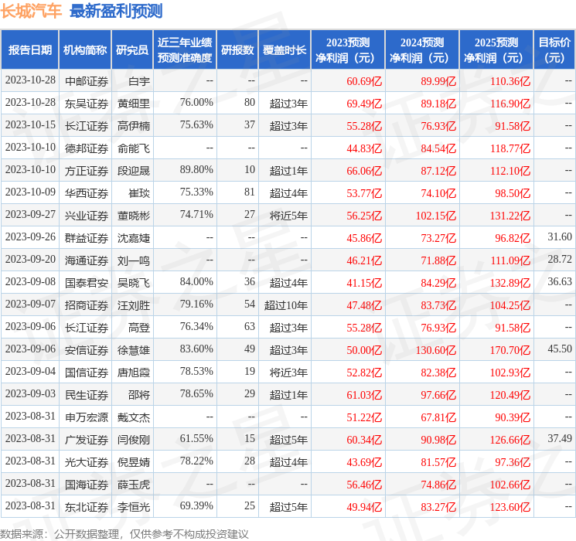Select researcher 戴文杰
The width and height of the screenshot is (576, 541).
[x=134, y=417]
